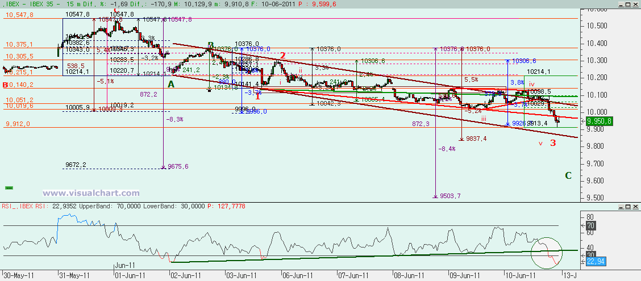Click the 02-Jun-11 date axis label

click(x=186, y=275)
